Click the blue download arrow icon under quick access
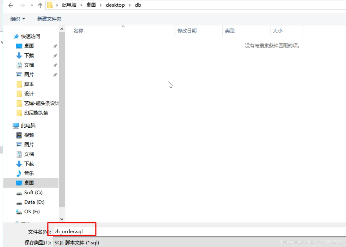 19,55
